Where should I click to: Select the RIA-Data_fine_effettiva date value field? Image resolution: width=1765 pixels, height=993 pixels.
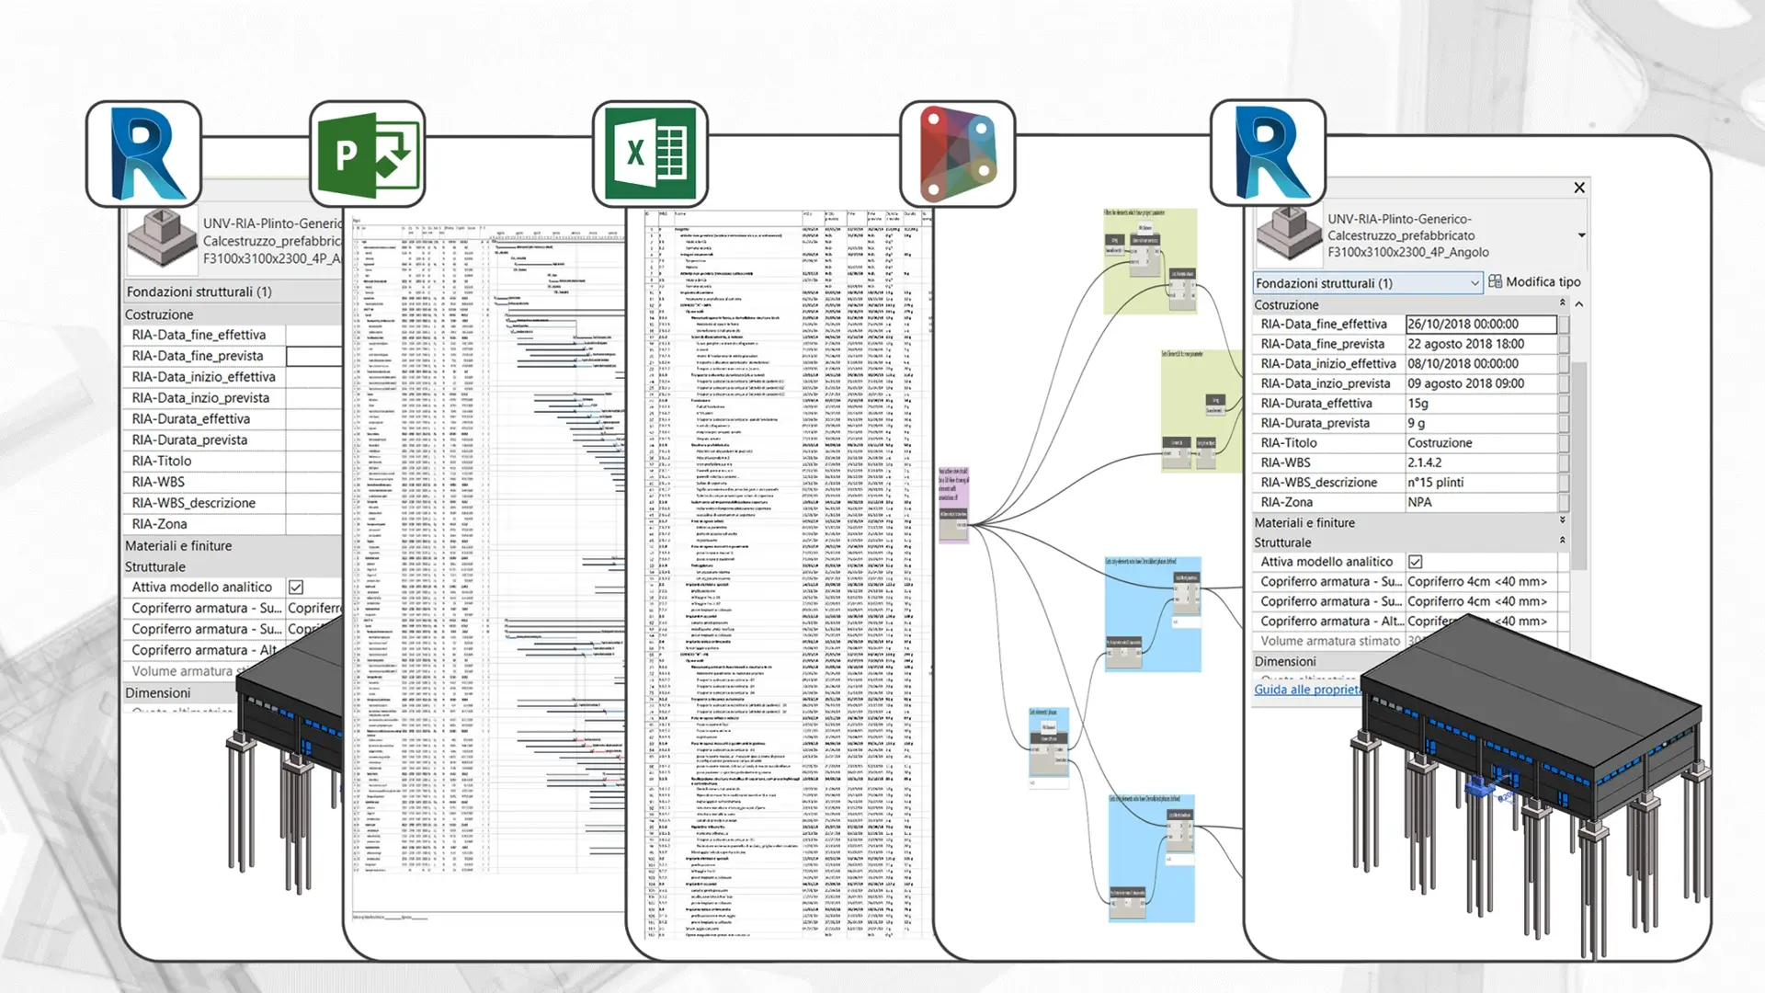tap(1480, 324)
